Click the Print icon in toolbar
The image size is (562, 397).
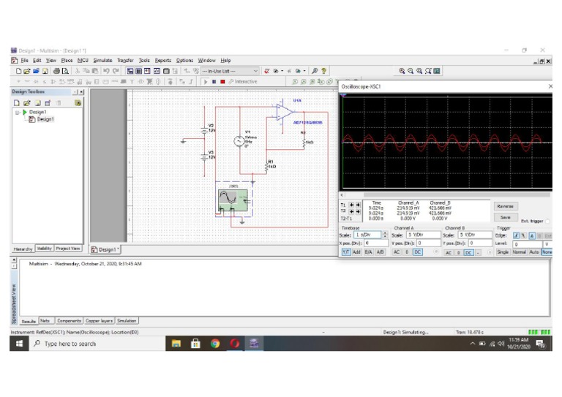tap(56, 71)
